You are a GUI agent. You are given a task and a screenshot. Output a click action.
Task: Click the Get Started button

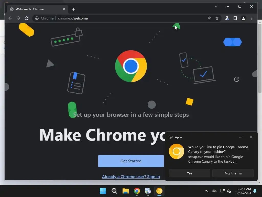click(131, 161)
